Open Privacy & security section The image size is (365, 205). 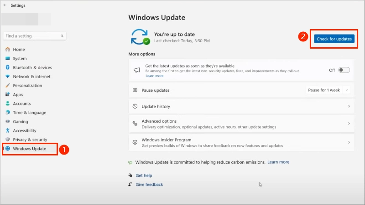30,140
